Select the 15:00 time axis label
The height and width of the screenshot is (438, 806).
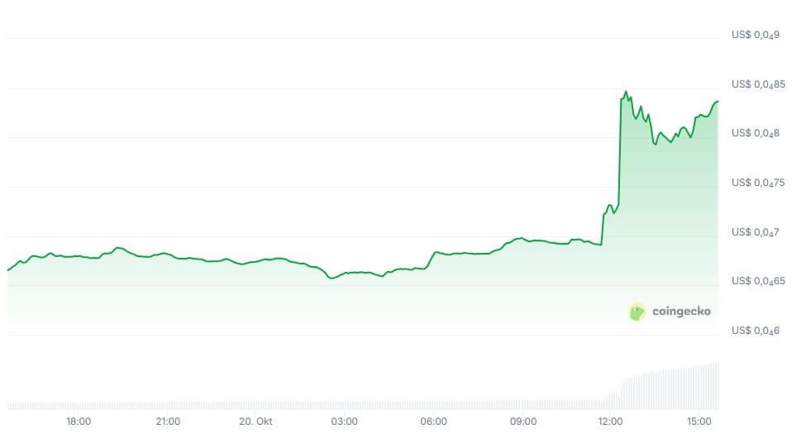[x=699, y=421]
